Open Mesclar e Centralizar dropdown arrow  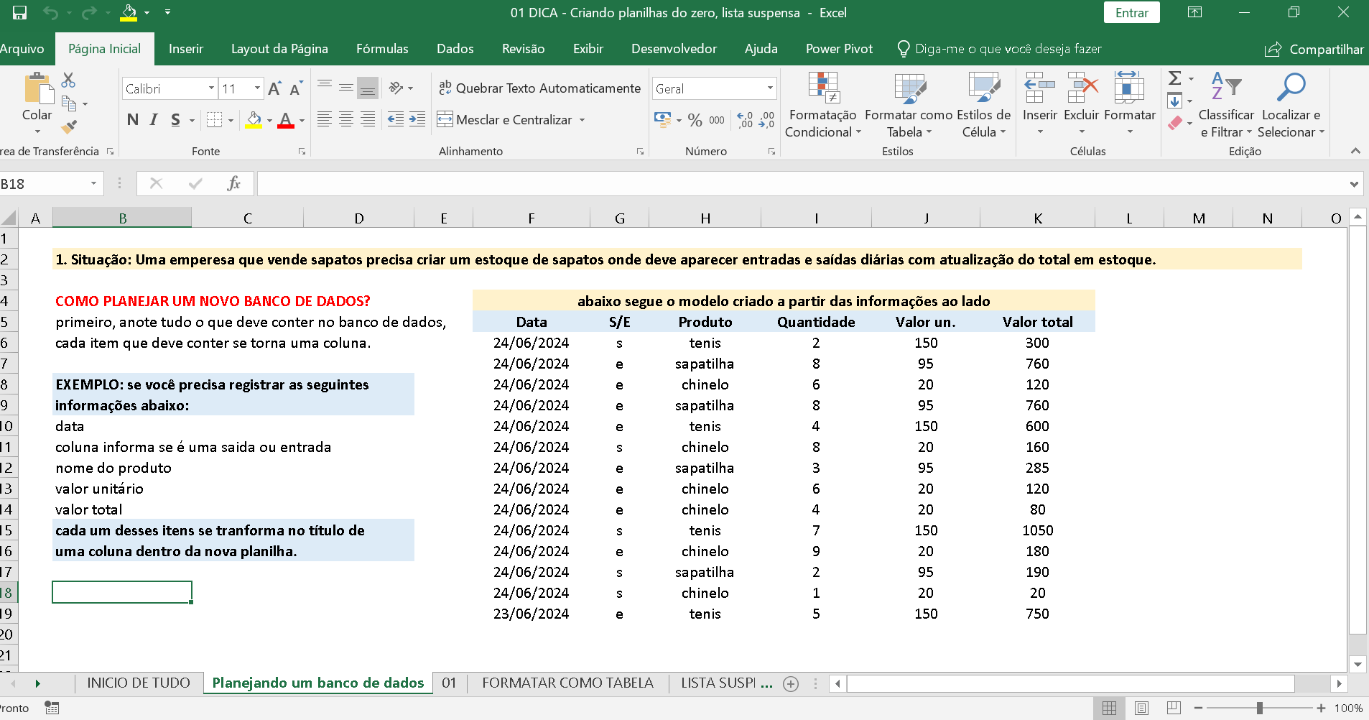pos(582,120)
